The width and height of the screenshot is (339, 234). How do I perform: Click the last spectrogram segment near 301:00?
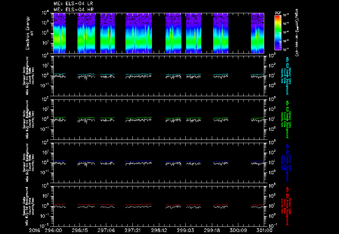pos(257,33)
